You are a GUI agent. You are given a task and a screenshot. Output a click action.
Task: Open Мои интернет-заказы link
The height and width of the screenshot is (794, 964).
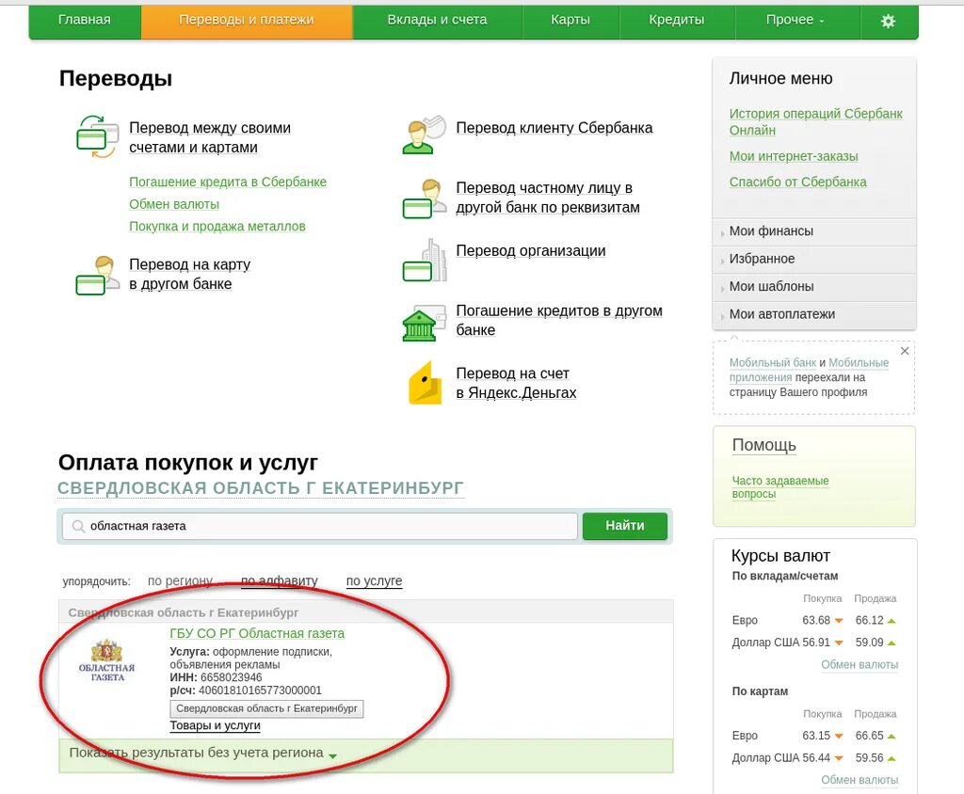point(793,157)
